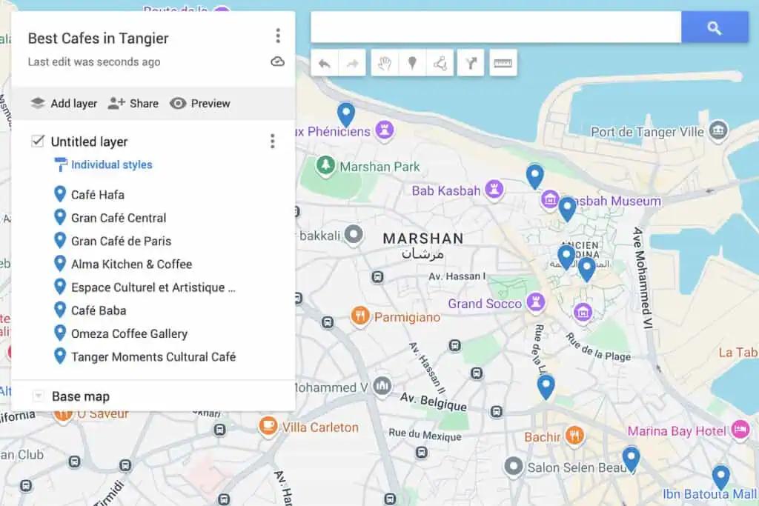Select Espace Culturel et Artistique list item

click(x=153, y=287)
